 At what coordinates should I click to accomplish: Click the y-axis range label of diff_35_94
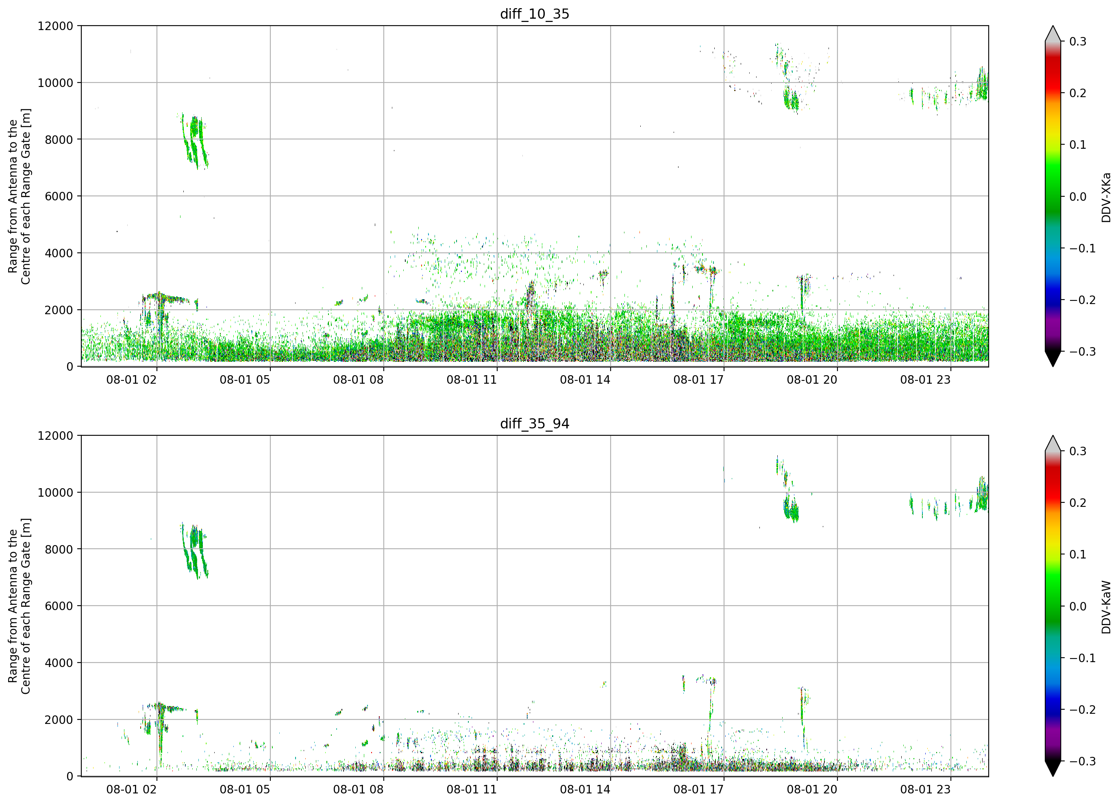19,606
